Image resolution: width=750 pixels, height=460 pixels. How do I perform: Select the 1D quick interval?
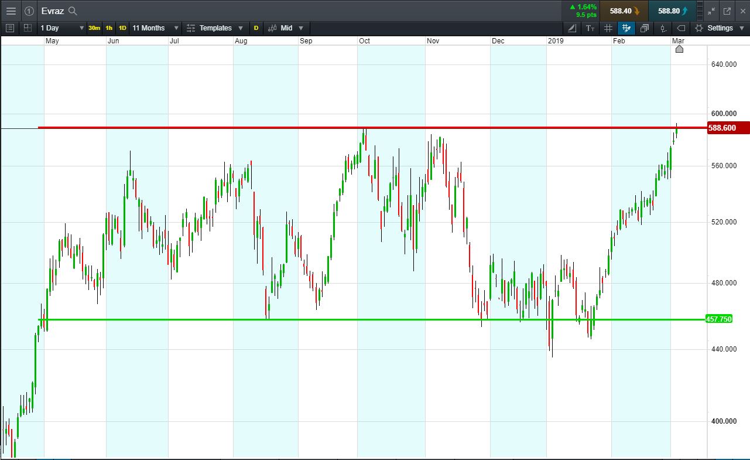pos(122,28)
